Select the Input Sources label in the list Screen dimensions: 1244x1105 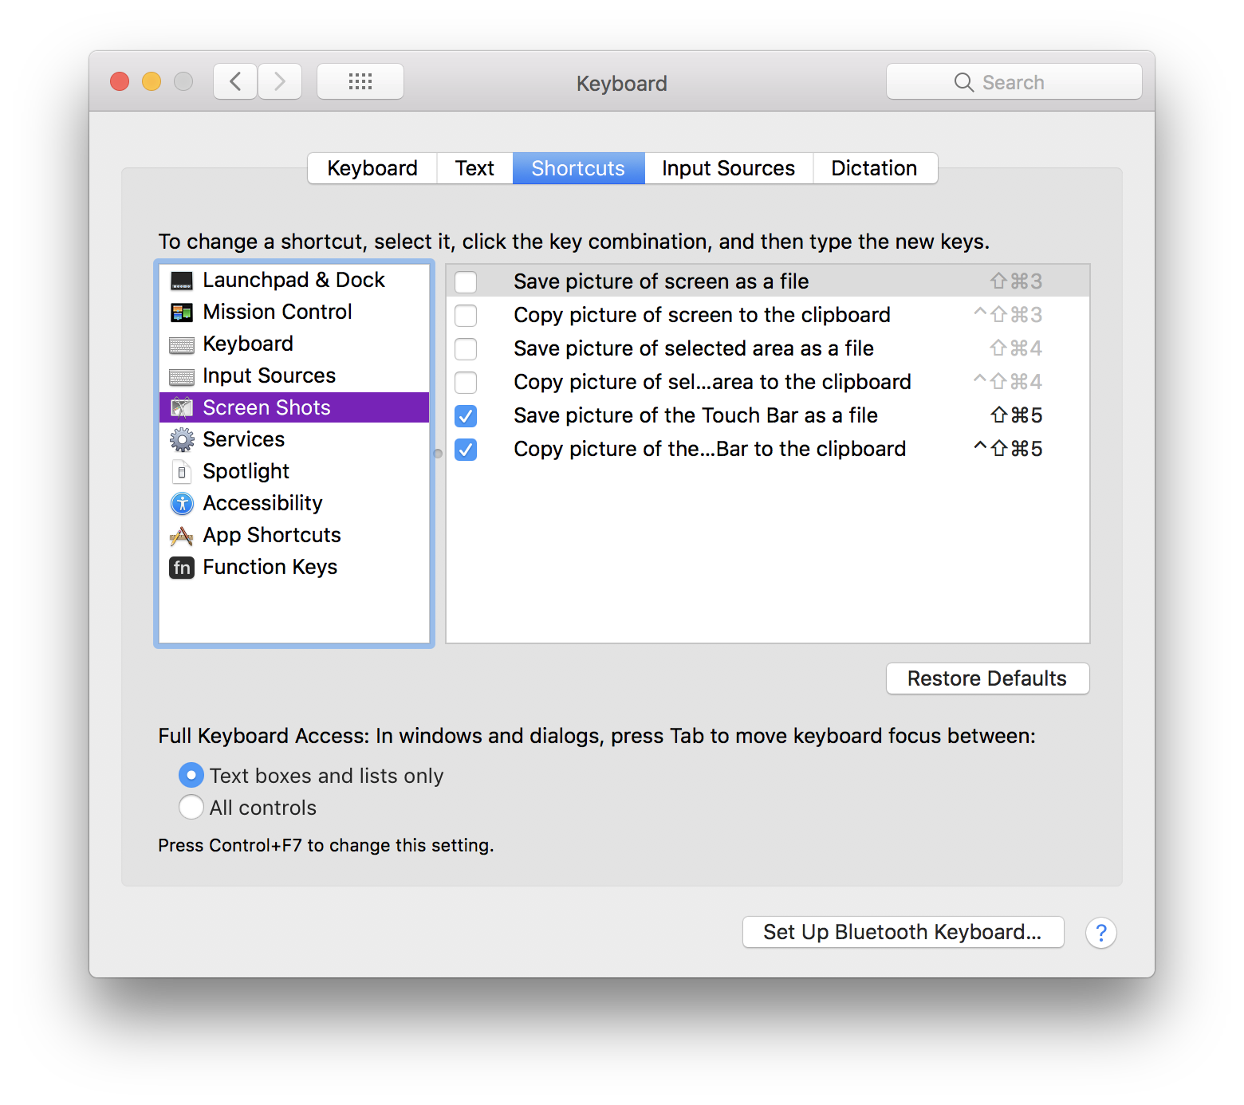point(270,376)
